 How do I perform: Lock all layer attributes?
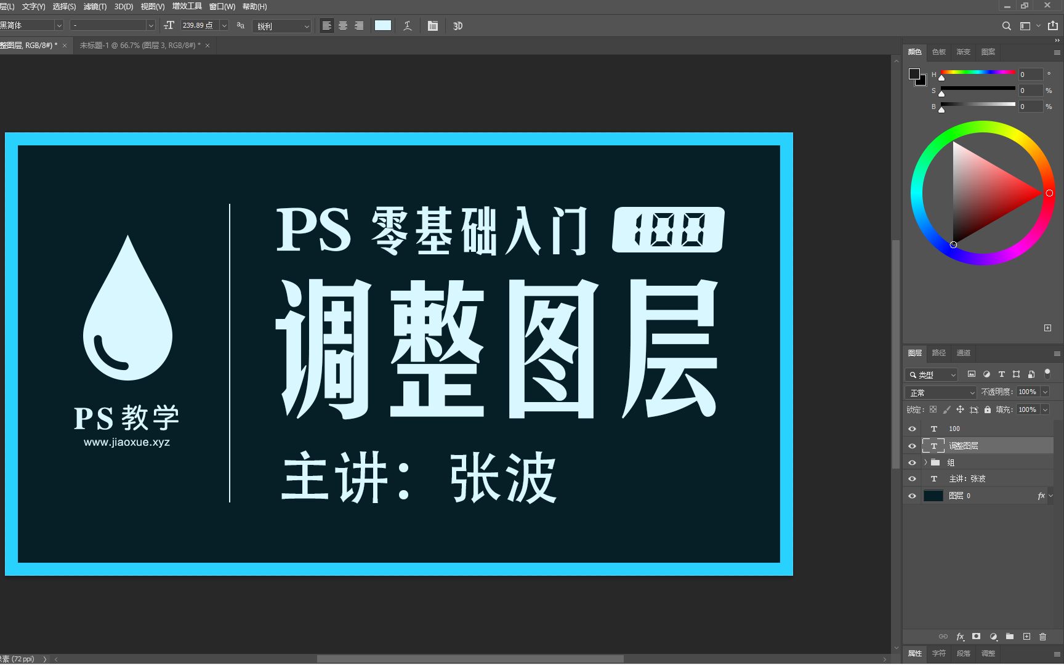click(987, 409)
